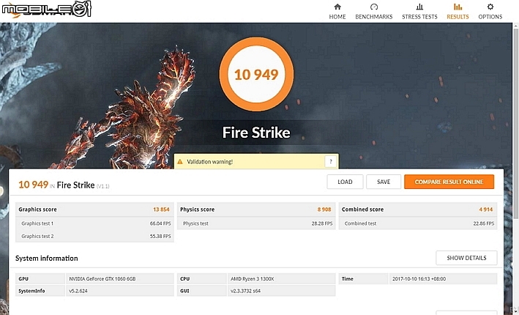Click Graphics test 2 row

point(94,236)
